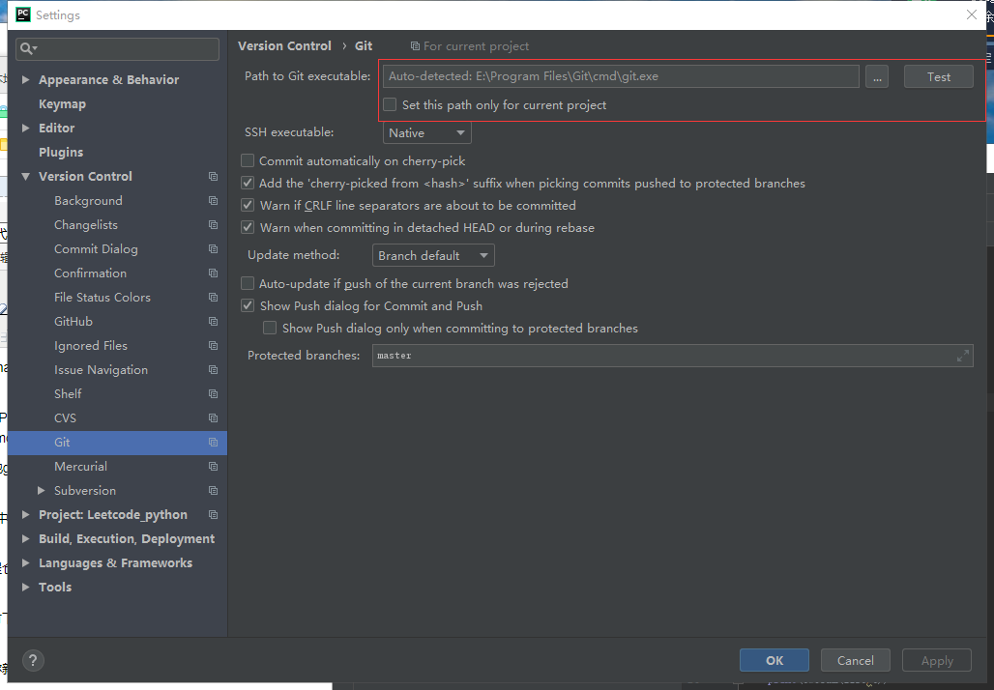Open the Keymap settings page
The image size is (994, 690).
tap(62, 104)
